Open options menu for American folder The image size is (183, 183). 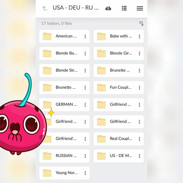[x=85, y=36]
